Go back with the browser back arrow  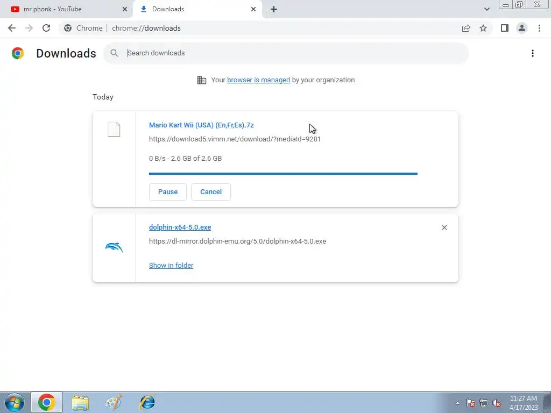coord(12,28)
